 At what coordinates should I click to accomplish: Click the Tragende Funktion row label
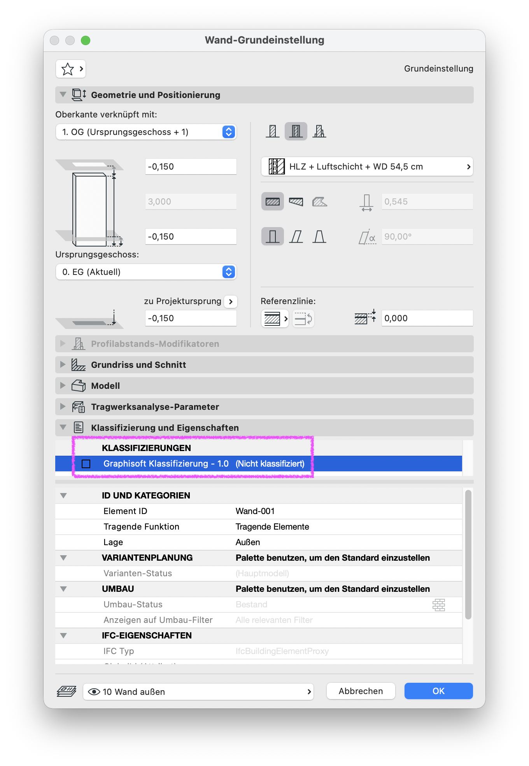pos(141,527)
